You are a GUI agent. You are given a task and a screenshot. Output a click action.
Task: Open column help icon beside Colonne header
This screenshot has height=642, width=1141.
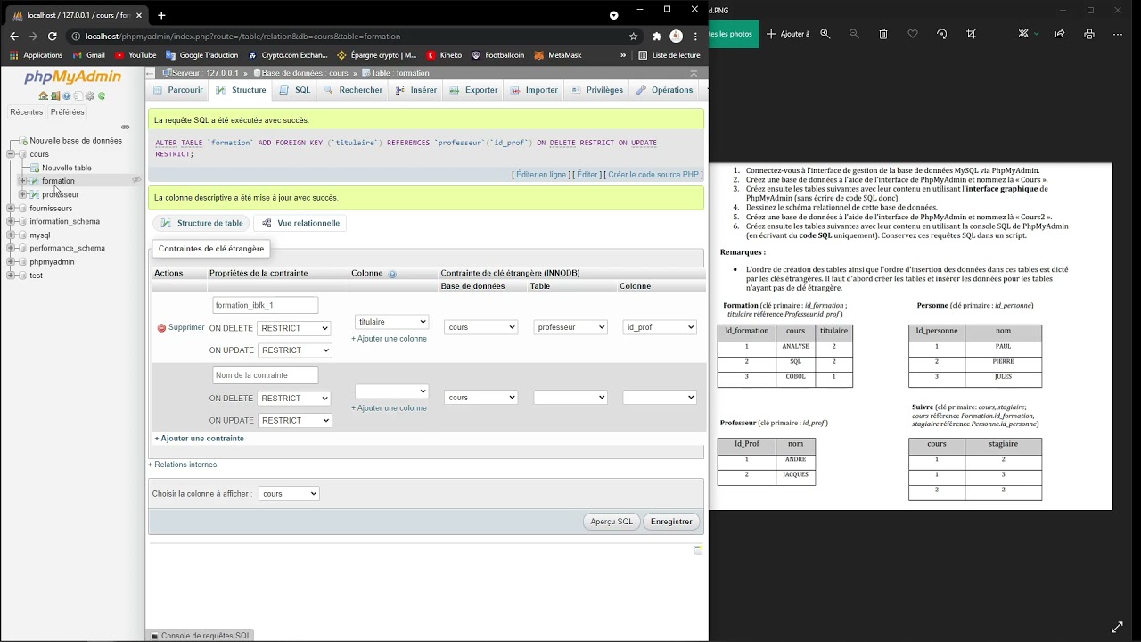[x=392, y=274]
